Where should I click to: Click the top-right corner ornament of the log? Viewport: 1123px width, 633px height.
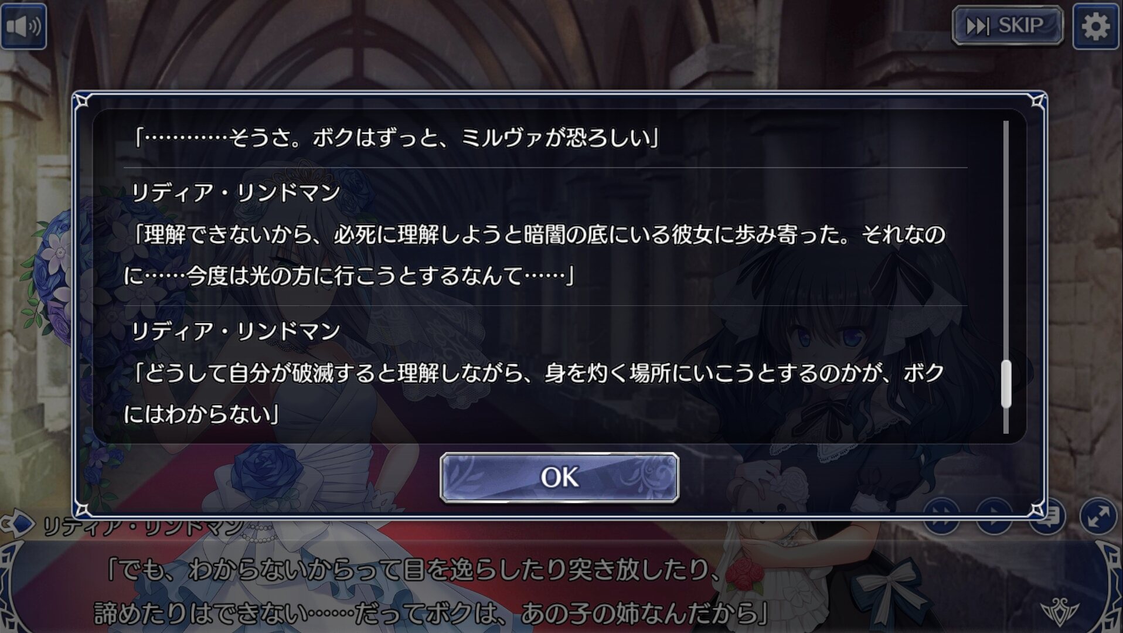[x=1037, y=101]
